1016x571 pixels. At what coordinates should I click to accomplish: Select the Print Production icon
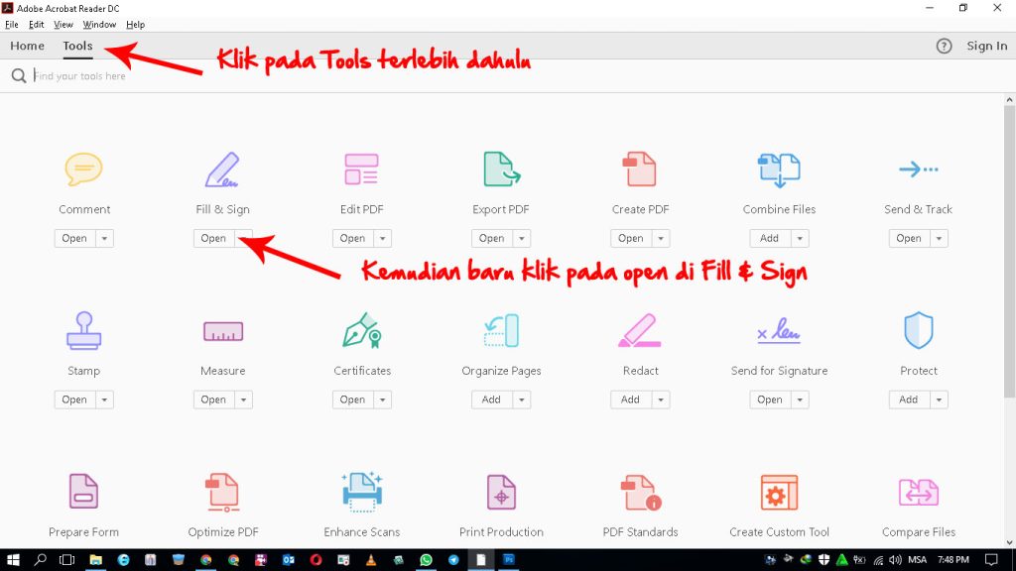pyautogui.click(x=501, y=492)
